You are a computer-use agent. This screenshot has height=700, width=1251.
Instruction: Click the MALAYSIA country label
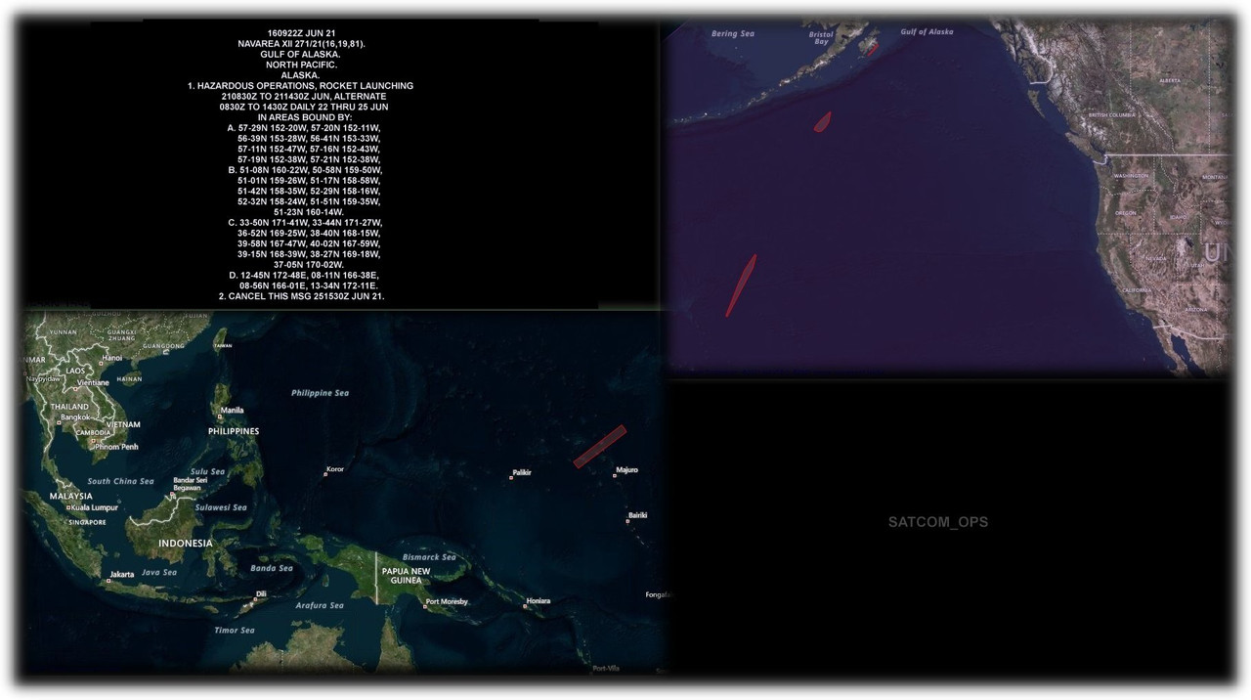72,497
